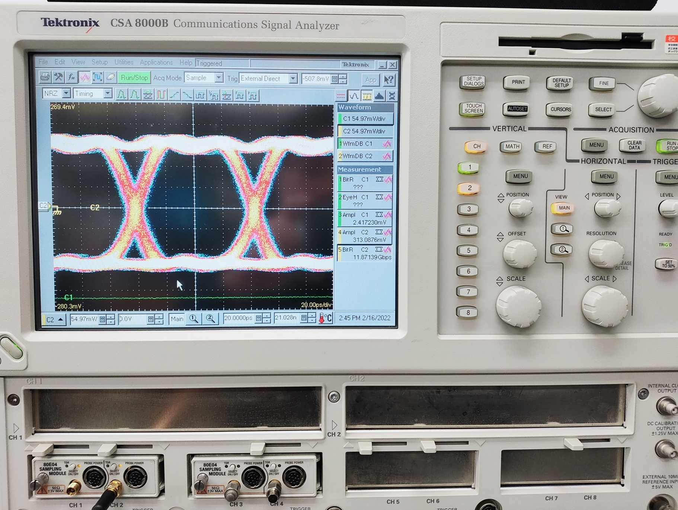The height and width of the screenshot is (510, 678).
Task: Click the vertical OFFSET knob
Action: pos(520,254)
